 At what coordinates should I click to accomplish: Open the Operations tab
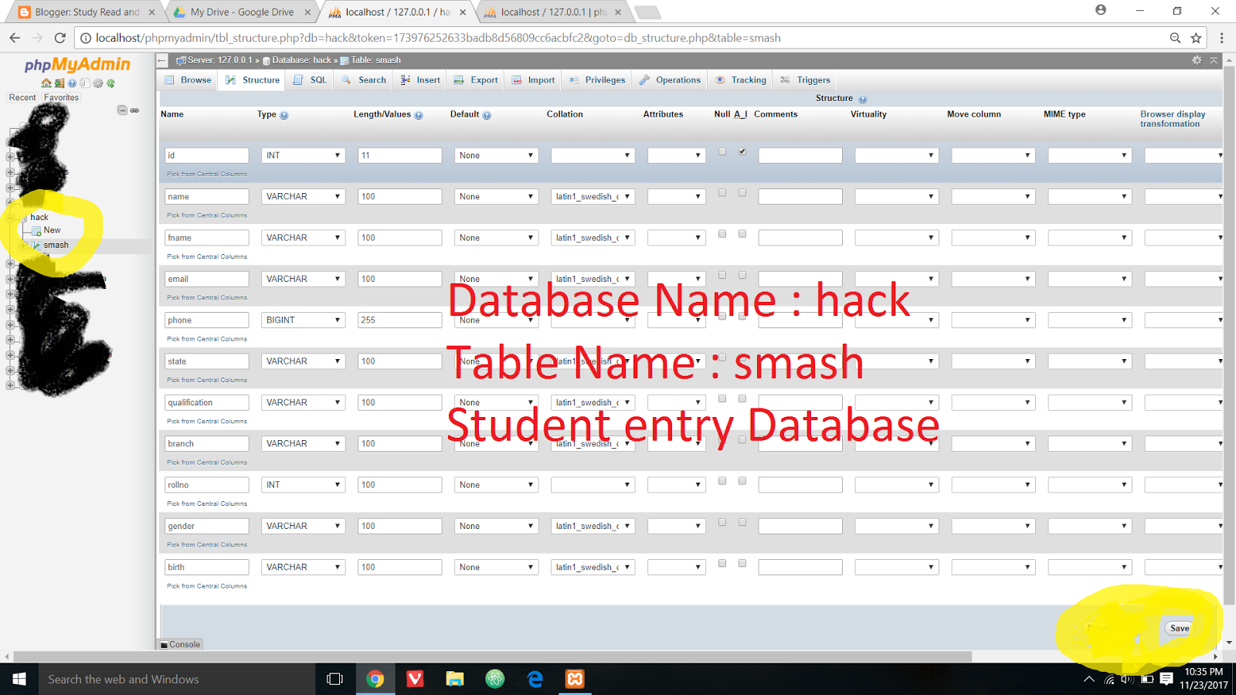point(670,80)
